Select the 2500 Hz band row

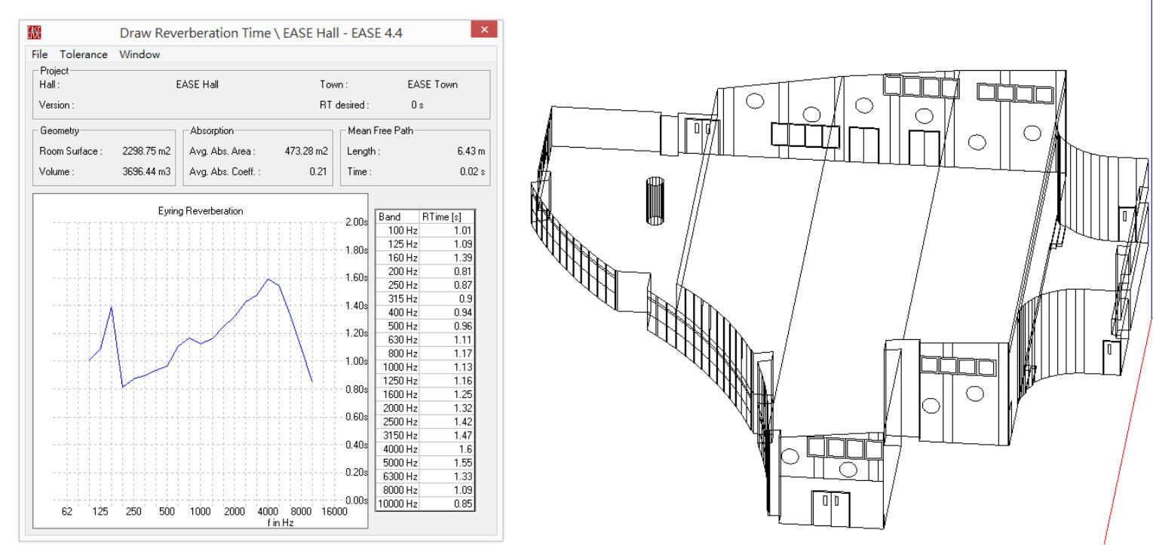pyautogui.click(x=425, y=421)
